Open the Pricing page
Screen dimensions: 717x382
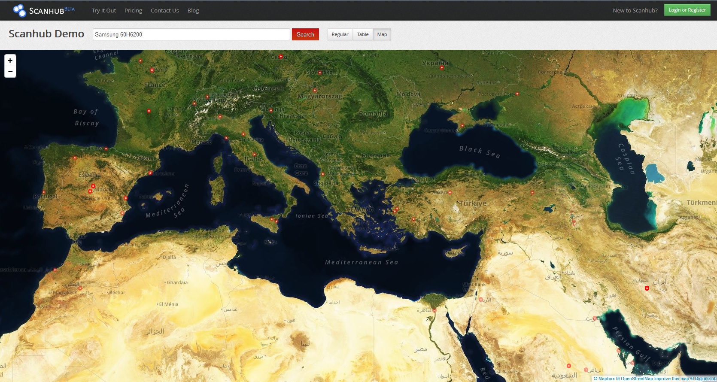pyautogui.click(x=133, y=10)
